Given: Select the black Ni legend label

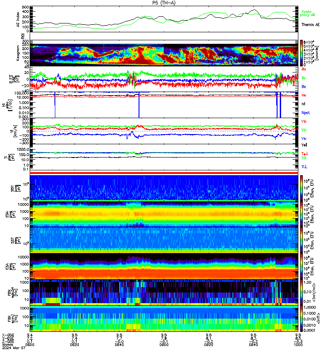Looking at the screenshot, I should click(x=303, y=104).
